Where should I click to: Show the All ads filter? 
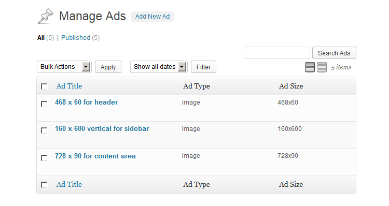point(41,38)
